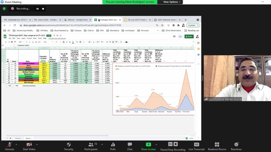Expand video options arrow beside Start Video
This screenshot has width=271, height=152.
[x=37, y=145]
